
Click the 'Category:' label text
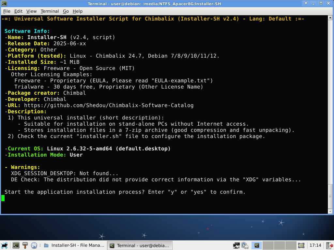click(x=23, y=50)
